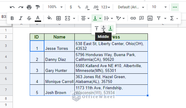Open the fill color paint bucket
Image resolution: width=186 pixels, height=108 pixels.
point(49,18)
